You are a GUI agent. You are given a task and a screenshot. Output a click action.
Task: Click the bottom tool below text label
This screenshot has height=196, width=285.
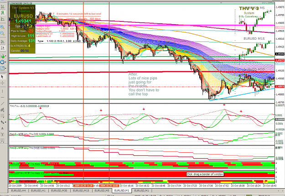point(3,141)
